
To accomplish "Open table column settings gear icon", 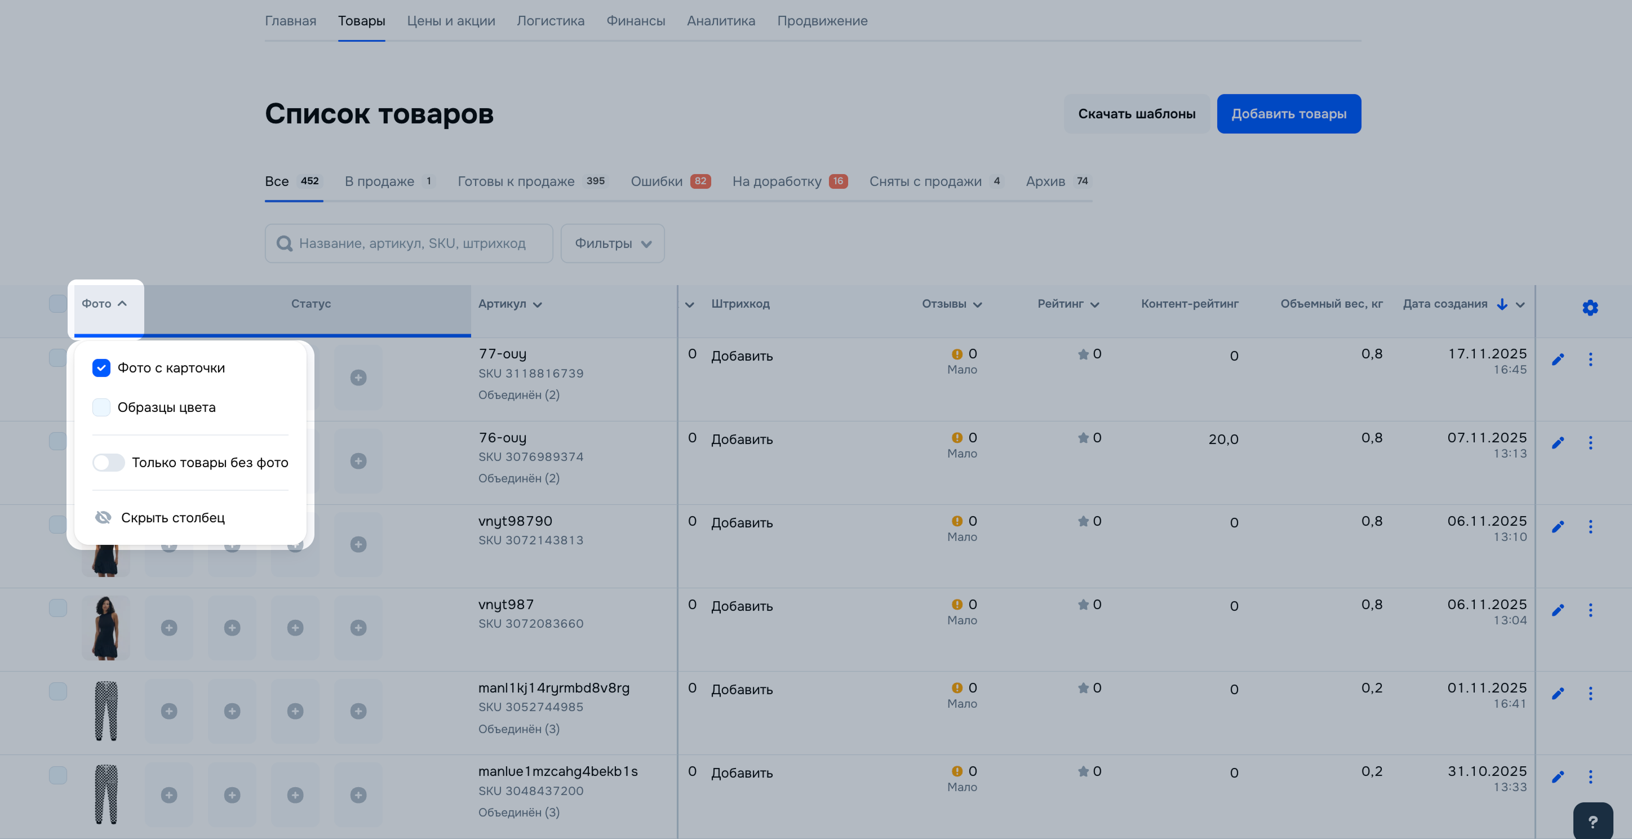I will [x=1590, y=308].
